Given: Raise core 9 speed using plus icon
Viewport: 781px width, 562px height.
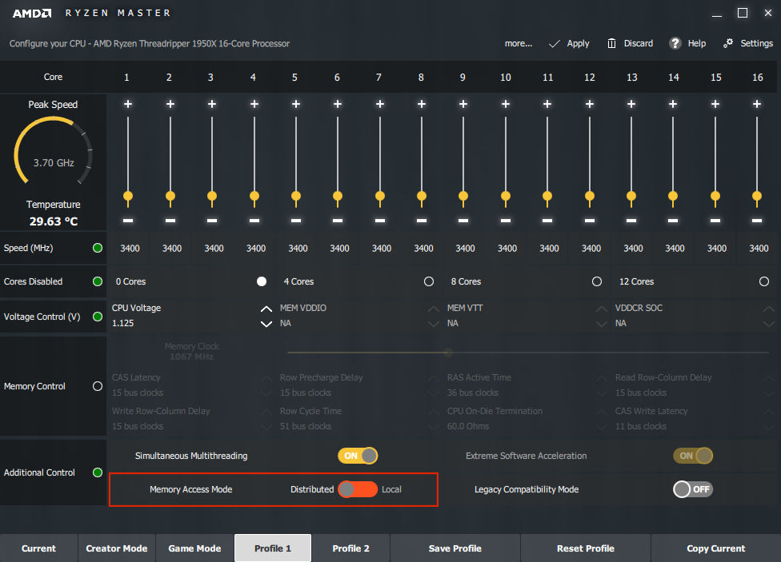Looking at the screenshot, I should click(x=463, y=104).
